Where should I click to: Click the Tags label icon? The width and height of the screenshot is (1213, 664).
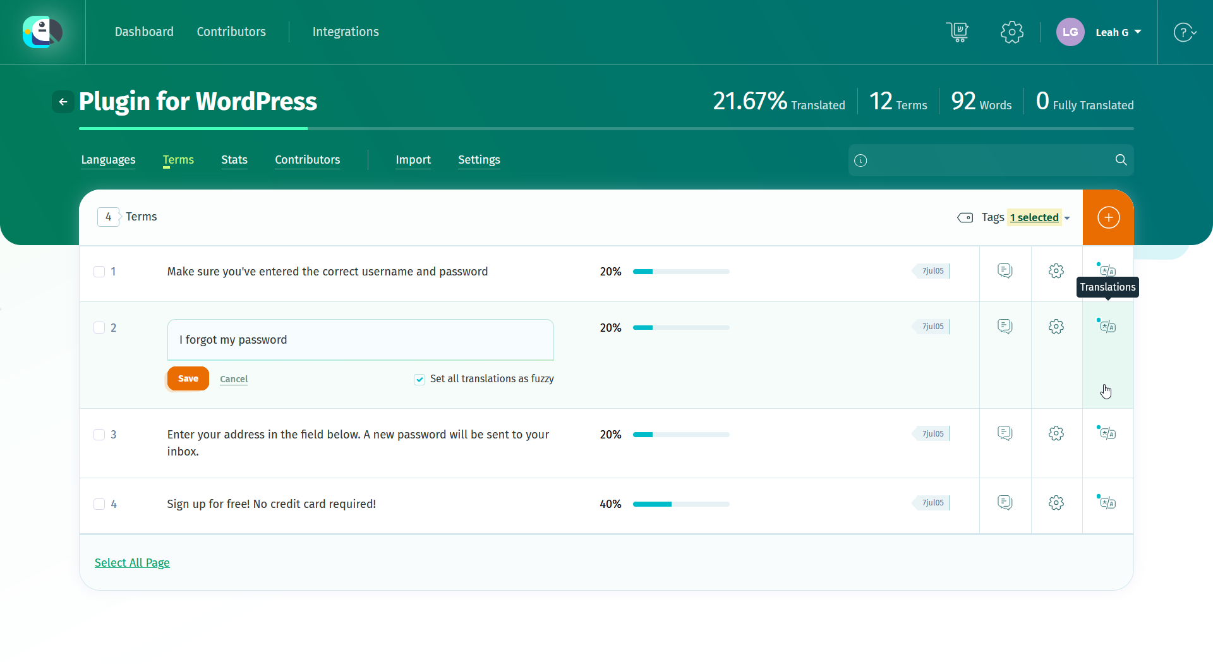(965, 217)
